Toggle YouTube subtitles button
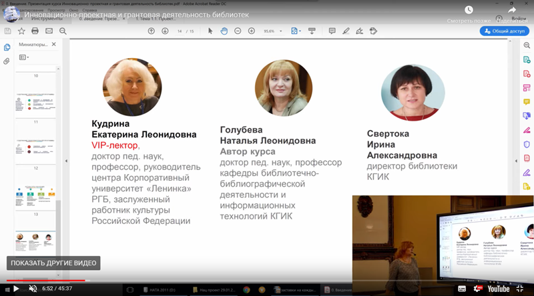The height and width of the screenshot is (296, 534). point(462,289)
